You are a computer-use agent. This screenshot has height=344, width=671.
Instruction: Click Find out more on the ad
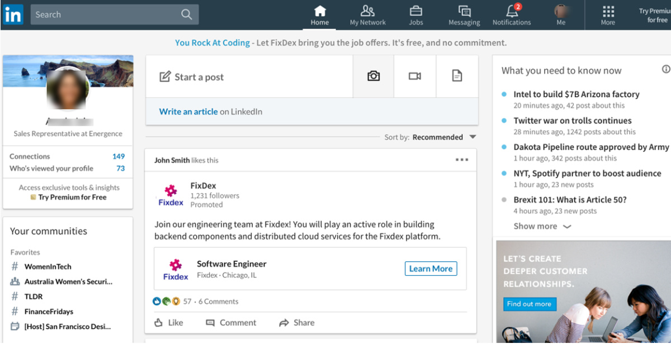tap(530, 304)
